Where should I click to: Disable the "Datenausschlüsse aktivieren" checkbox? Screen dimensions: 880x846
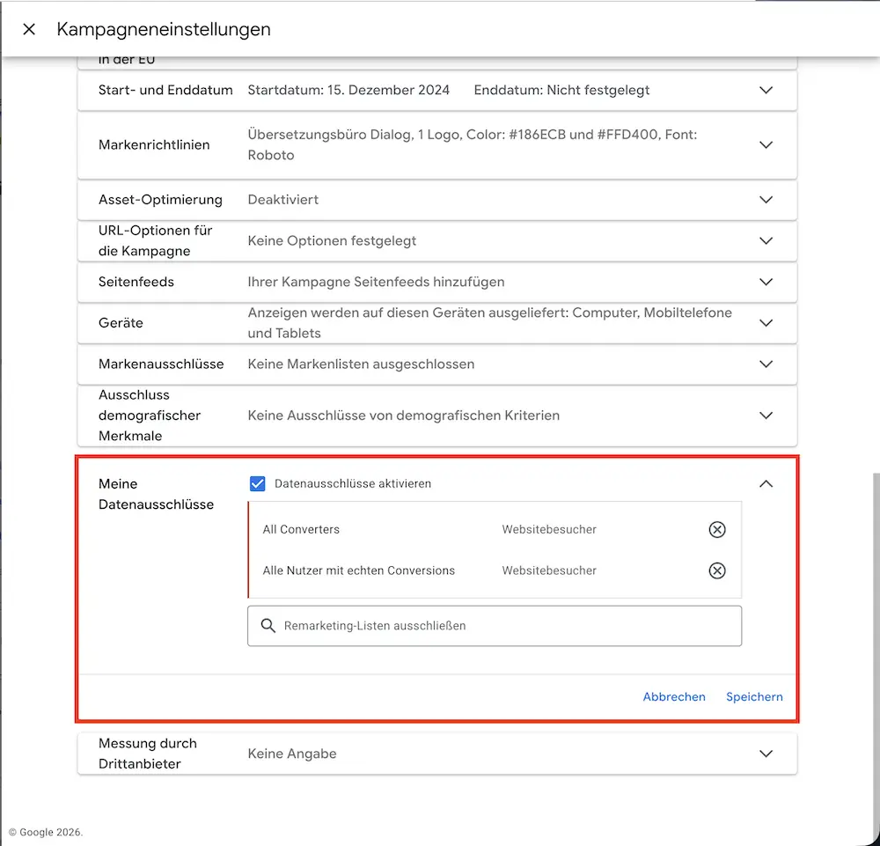[257, 483]
